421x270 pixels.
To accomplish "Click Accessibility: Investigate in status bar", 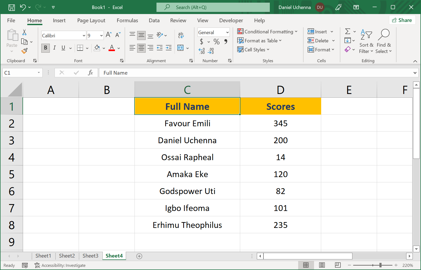I will (60, 265).
